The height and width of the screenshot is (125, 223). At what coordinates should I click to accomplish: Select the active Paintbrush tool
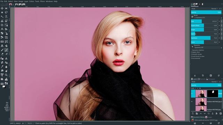(6, 50)
